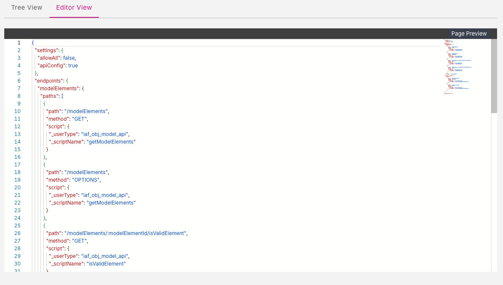Click line number 1 in the gutter

click(x=19, y=43)
